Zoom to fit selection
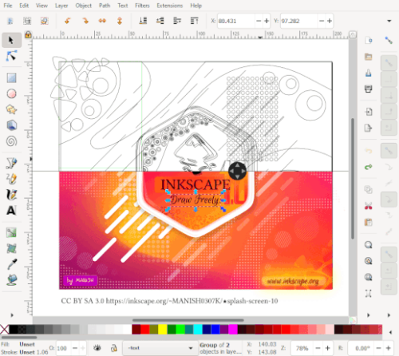The width and height of the screenshot is (399, 356). click(x=369, y=245)
